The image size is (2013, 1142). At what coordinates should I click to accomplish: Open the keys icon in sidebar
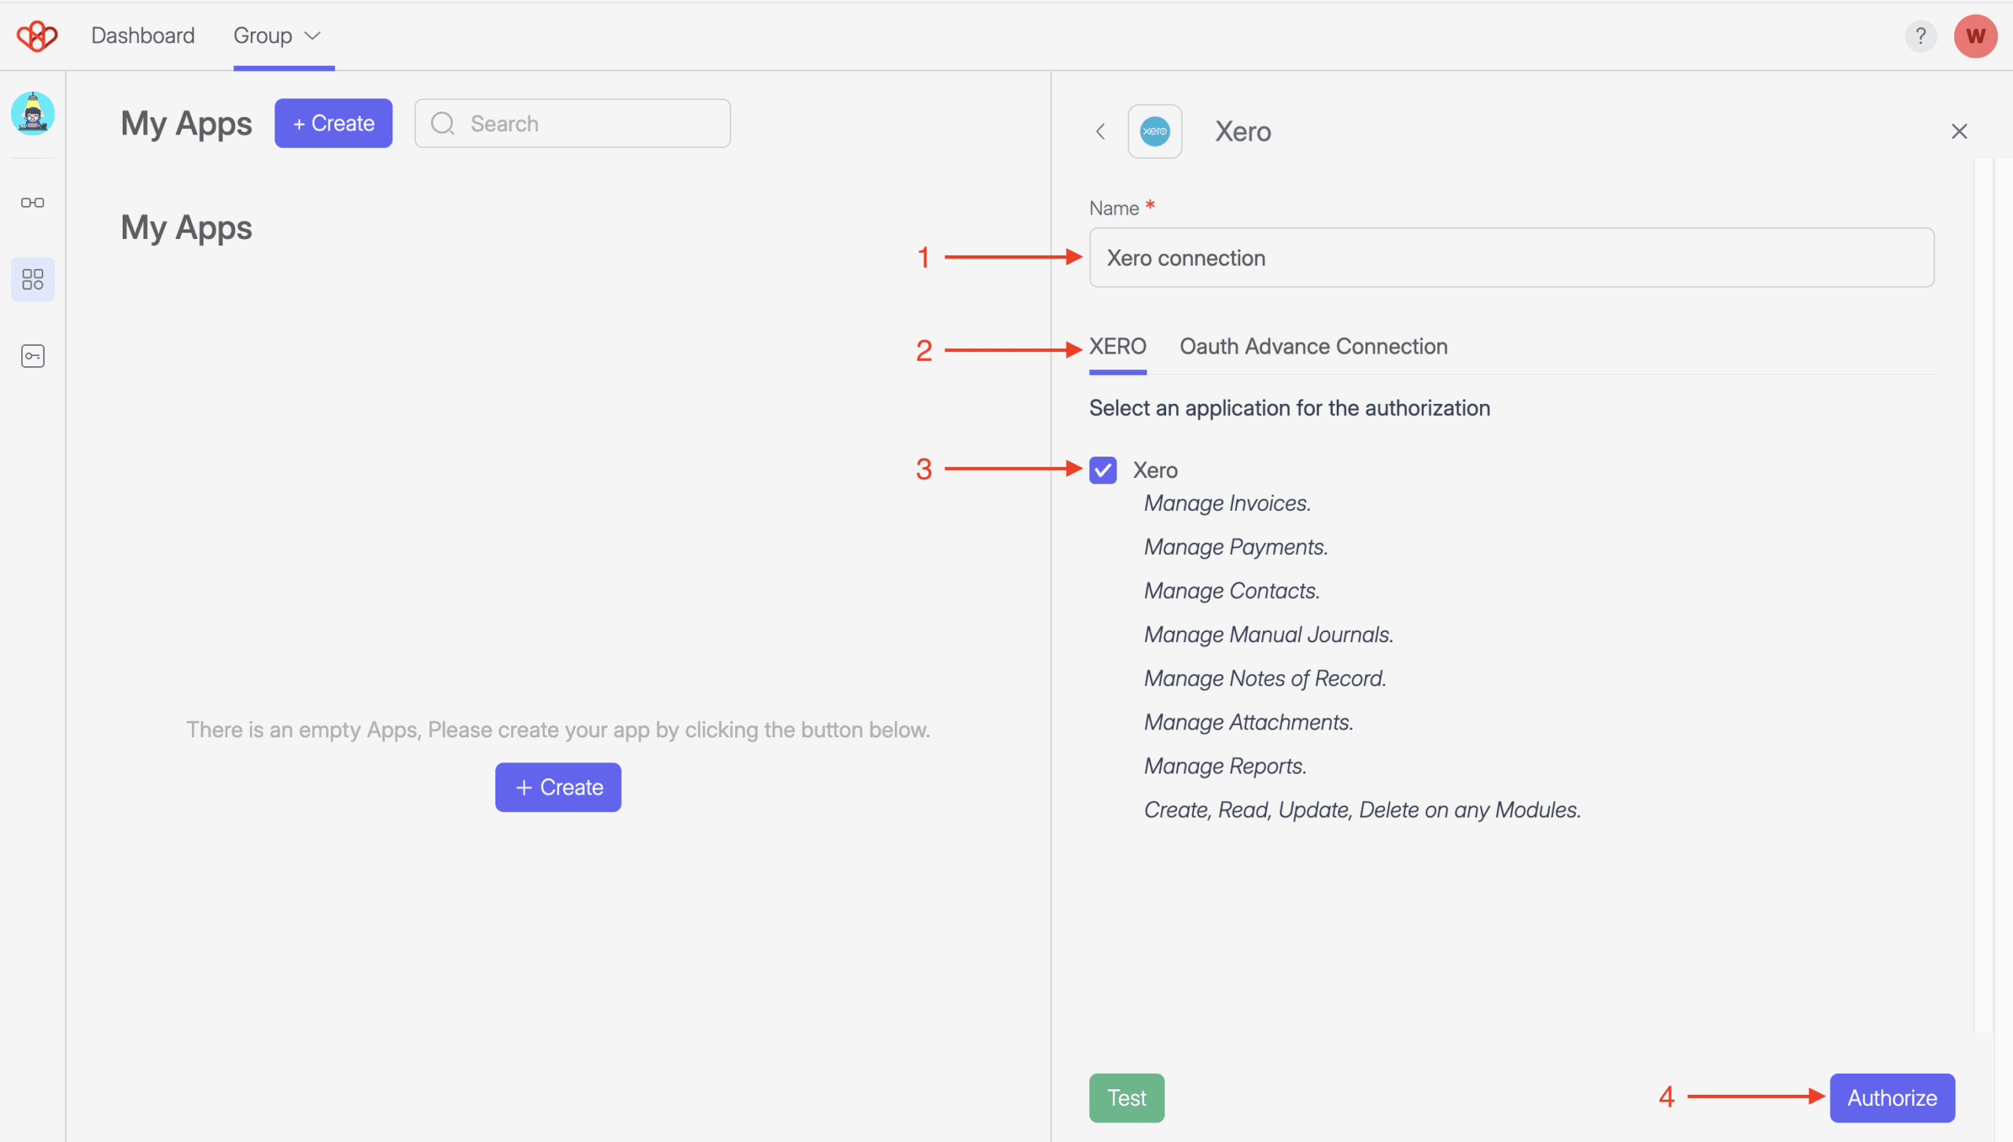[32, 356]
